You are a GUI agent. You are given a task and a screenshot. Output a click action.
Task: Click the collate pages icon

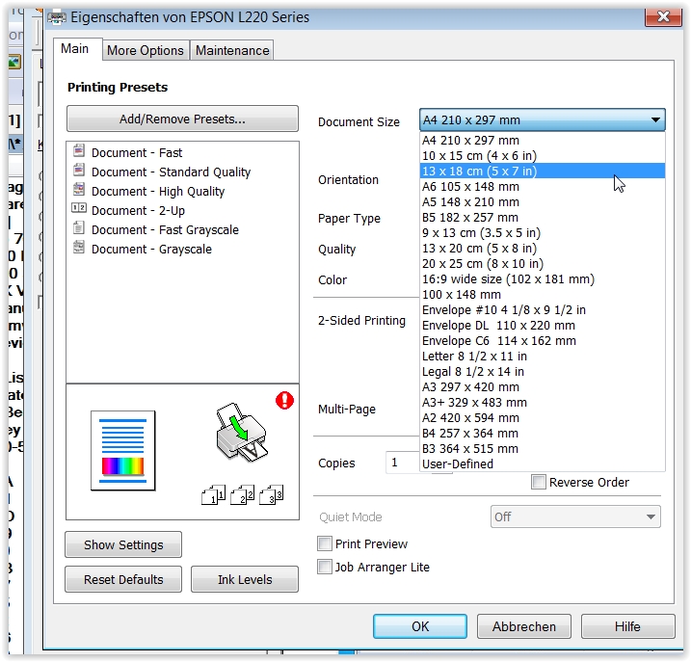243,495
